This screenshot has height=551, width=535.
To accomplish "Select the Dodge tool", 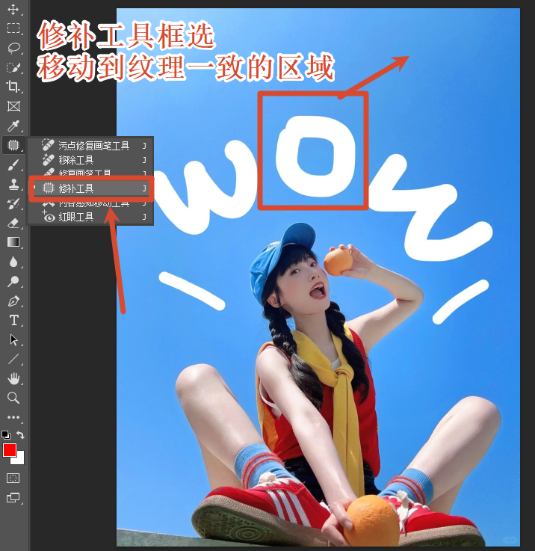I will point(13,281).
